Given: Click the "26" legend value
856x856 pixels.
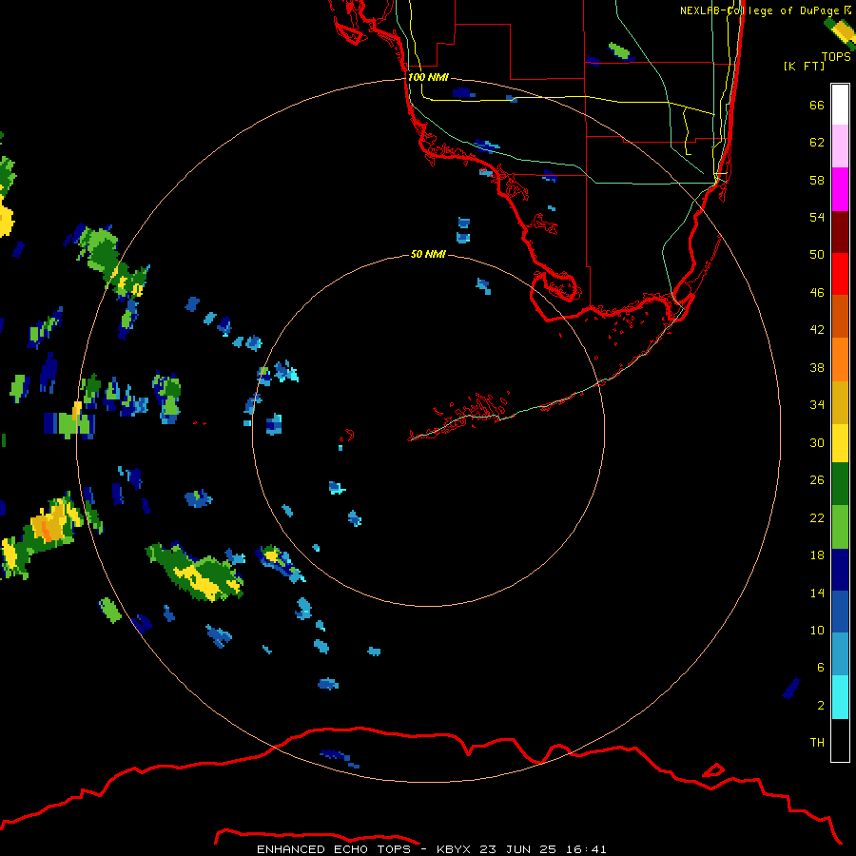Looking at the screenshot, I should tap(817, 480).
